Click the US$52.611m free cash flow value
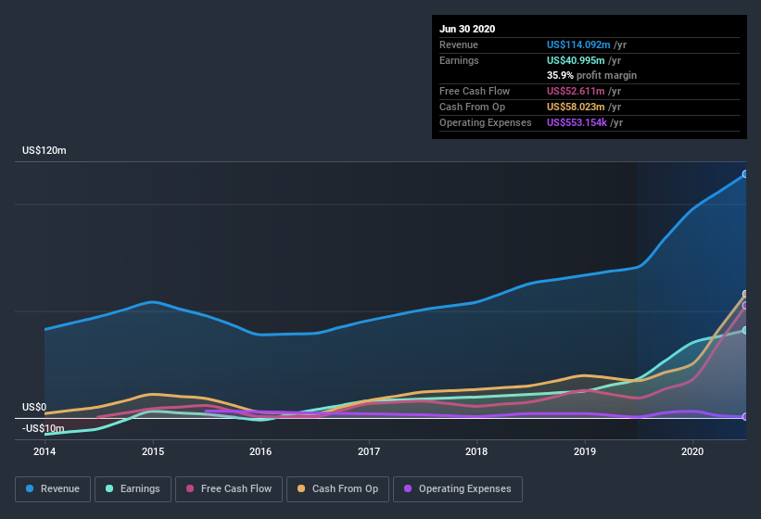 point(576,91)
